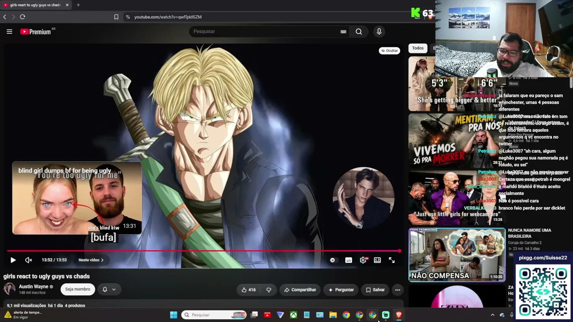Click the Compartilhar button
Screen dimensions: 573x322
(300, 290)
